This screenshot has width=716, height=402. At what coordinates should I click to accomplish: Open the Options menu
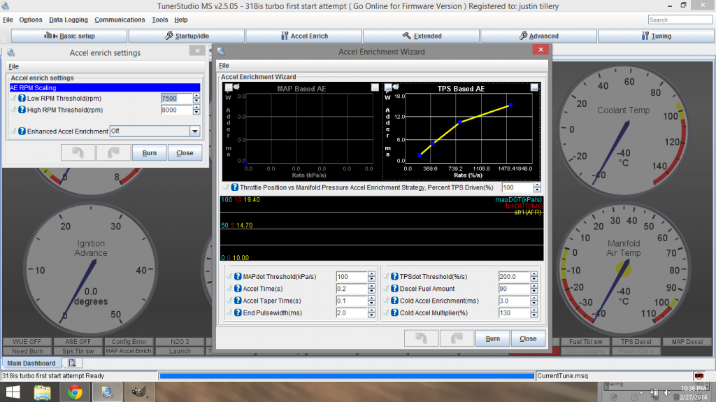coord(31,20)
